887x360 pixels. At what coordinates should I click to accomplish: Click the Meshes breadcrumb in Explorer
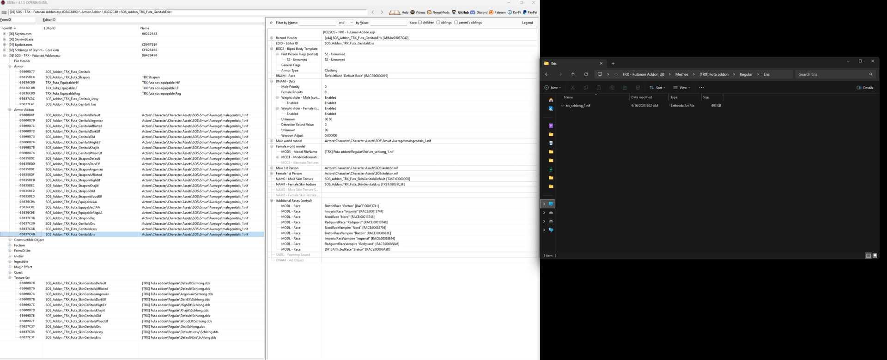681,74
